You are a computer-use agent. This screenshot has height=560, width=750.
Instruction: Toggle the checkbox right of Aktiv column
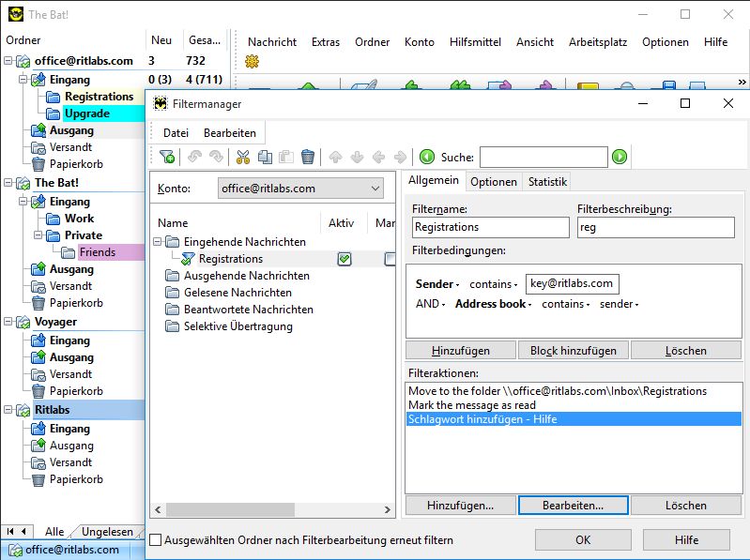390,259
